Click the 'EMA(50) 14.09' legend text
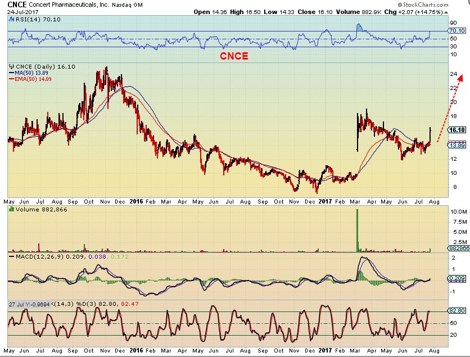 [x=33, y=79]
